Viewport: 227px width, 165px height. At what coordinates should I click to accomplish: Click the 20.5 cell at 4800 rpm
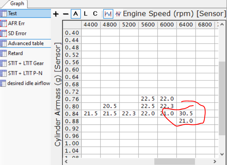tap(110, 106)
